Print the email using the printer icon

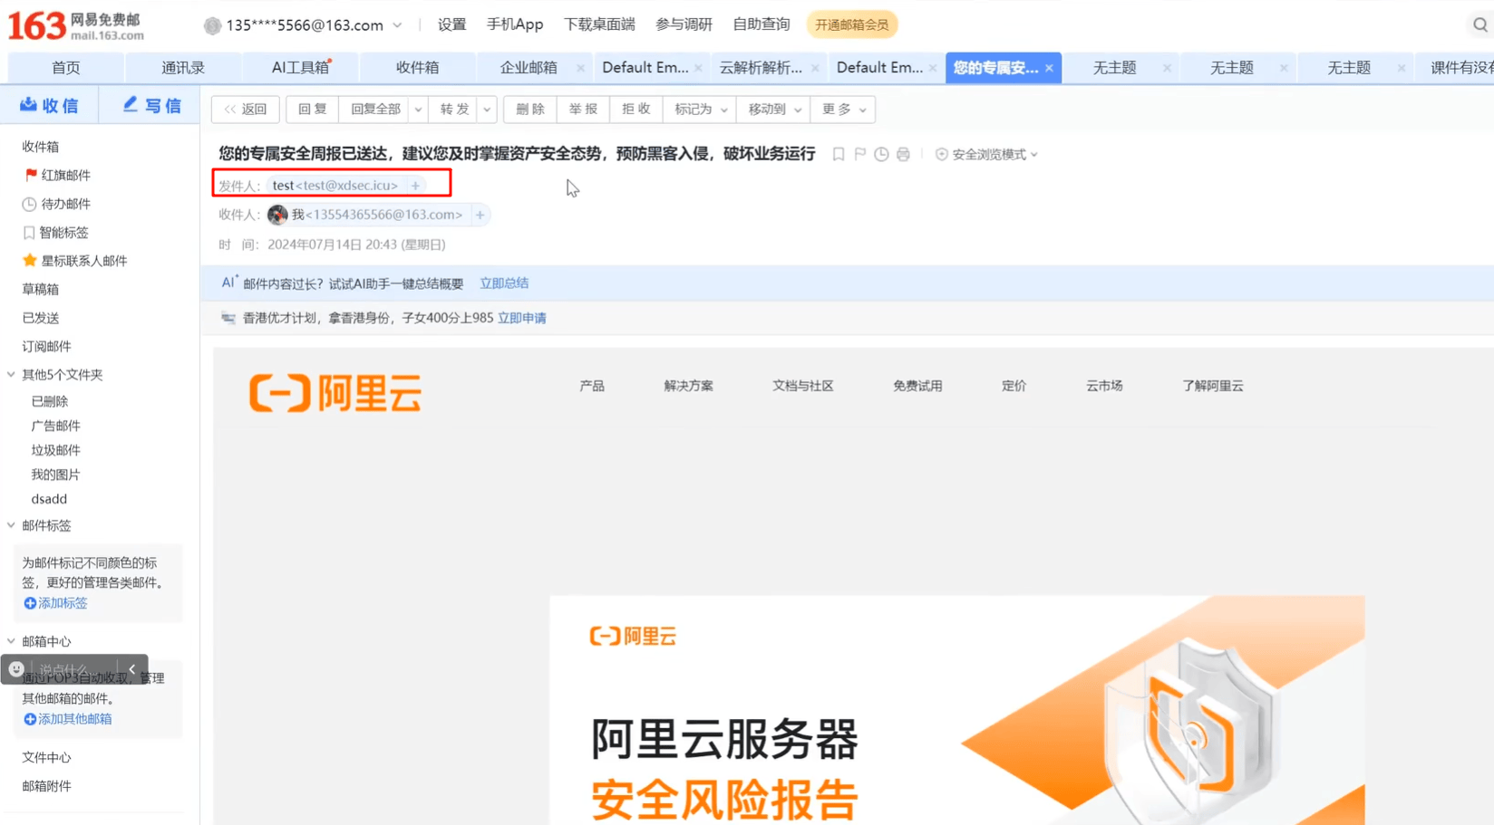coord(903,155)
